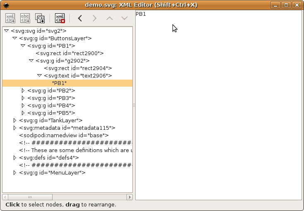
Task: Select the comment "These are some definitions" row
Action: pos(67,150)
